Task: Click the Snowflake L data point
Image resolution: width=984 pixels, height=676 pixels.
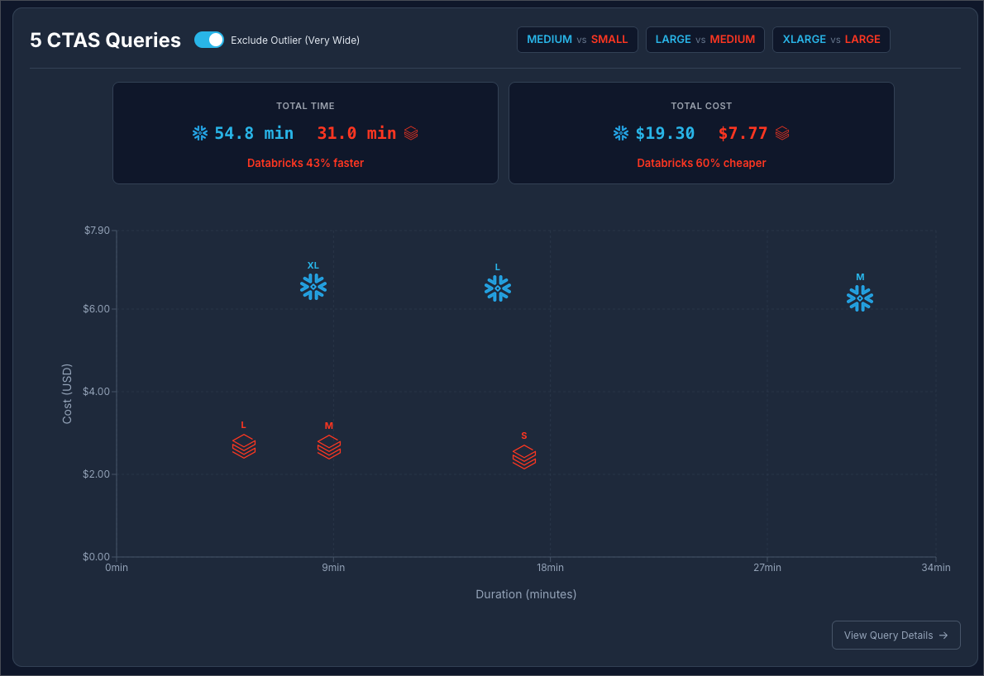Action: click(x=498, y=288)
